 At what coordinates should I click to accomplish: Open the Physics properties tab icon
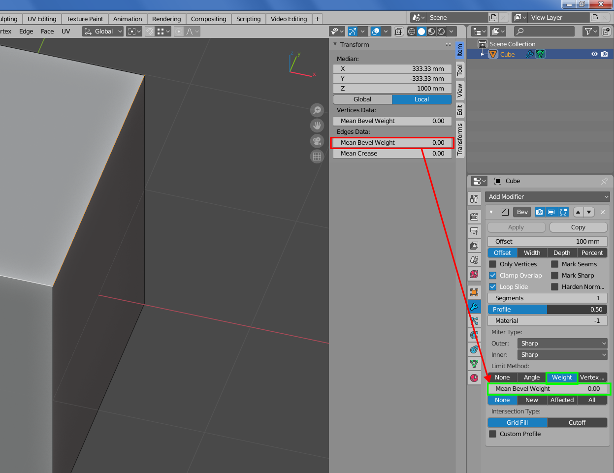tap(474, 335)
